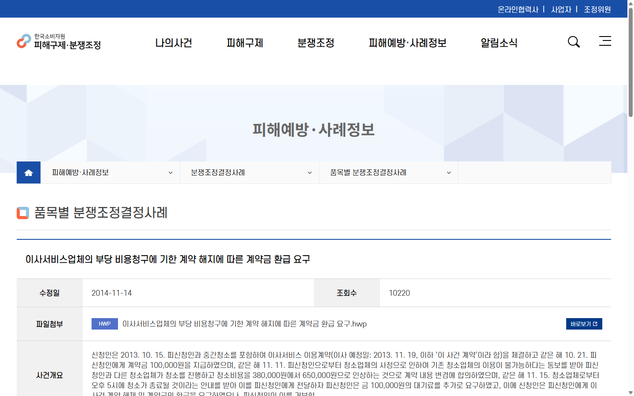Image resolution: width=634 pixels, height=396 pixels.
Task: Click the 수정일 label cell
Action: (x=50, y=293)
